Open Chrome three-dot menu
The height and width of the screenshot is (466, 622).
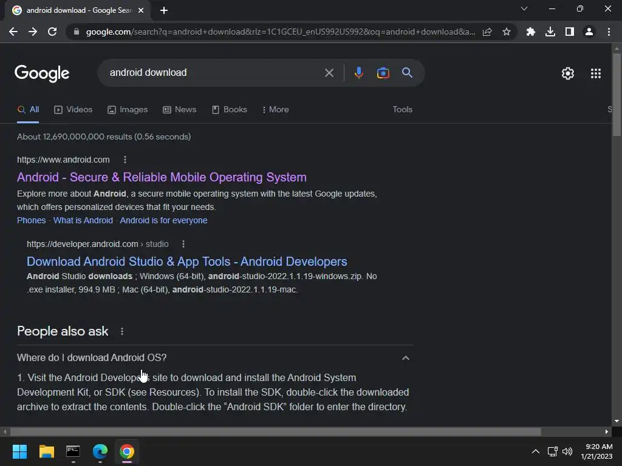coord(609,32)
